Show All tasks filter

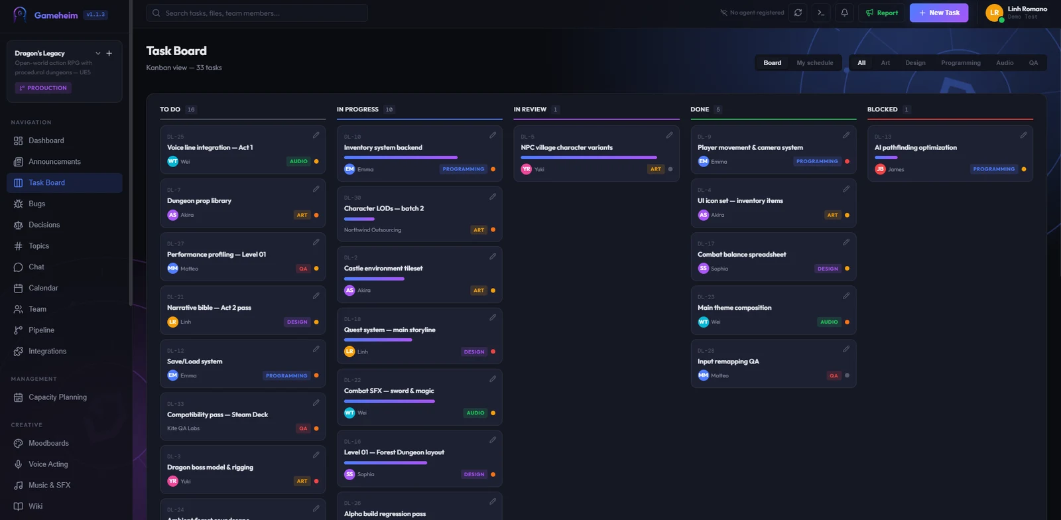[861, 63]
